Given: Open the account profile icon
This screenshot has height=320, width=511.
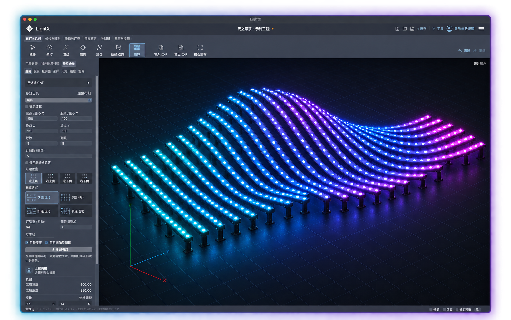Looking at the screenshot, I should tap(449, 29).
